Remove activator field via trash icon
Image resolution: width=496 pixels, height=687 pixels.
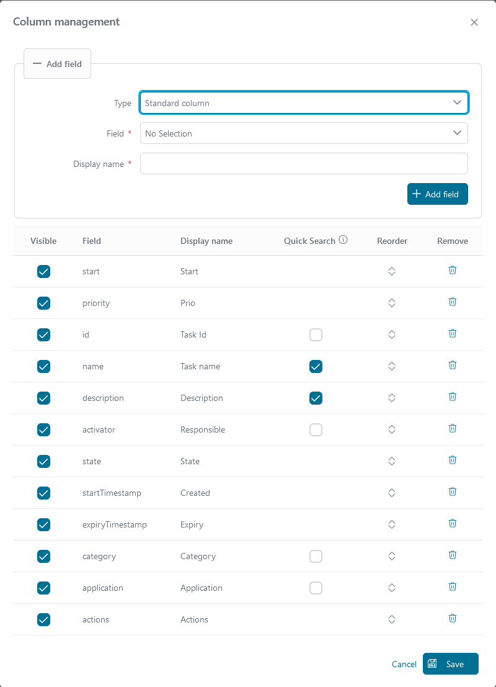click(x=452, y=428)
